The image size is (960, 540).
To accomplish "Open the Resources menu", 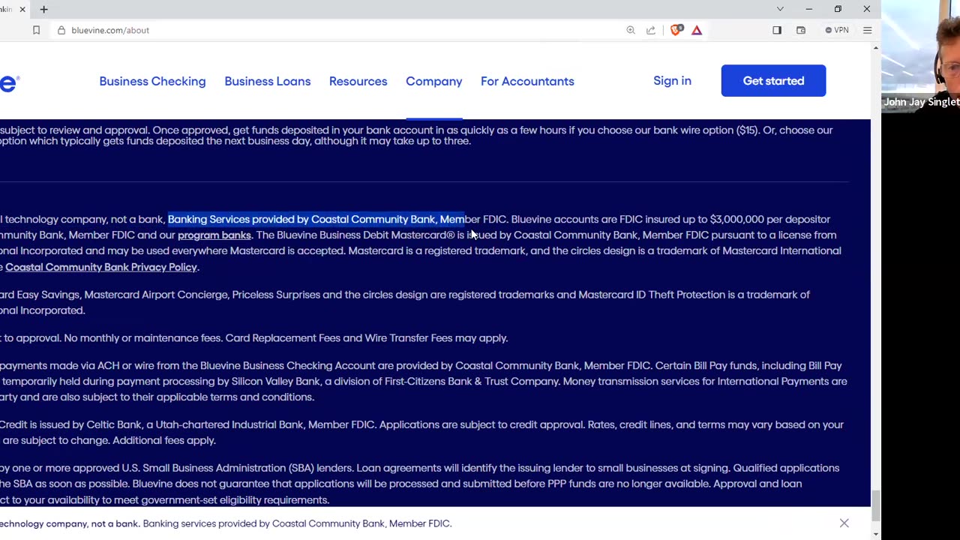I will coord(358,81).
